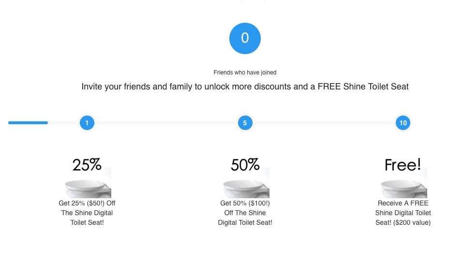Select milestone marker number 1
Screen dimensions: 464x262
87,123
